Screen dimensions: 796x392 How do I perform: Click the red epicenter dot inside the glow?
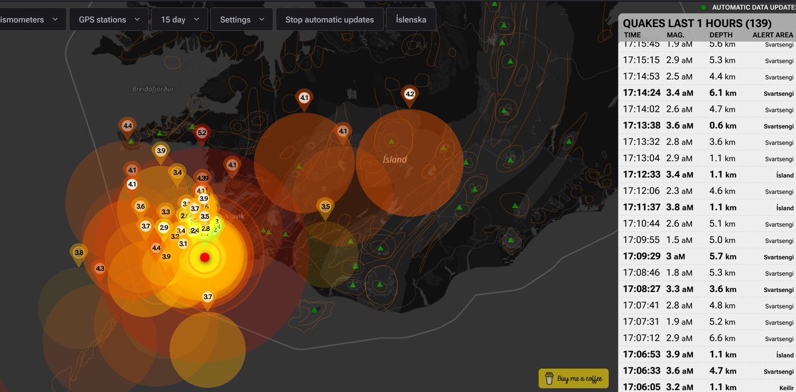[x=205, y=258]
